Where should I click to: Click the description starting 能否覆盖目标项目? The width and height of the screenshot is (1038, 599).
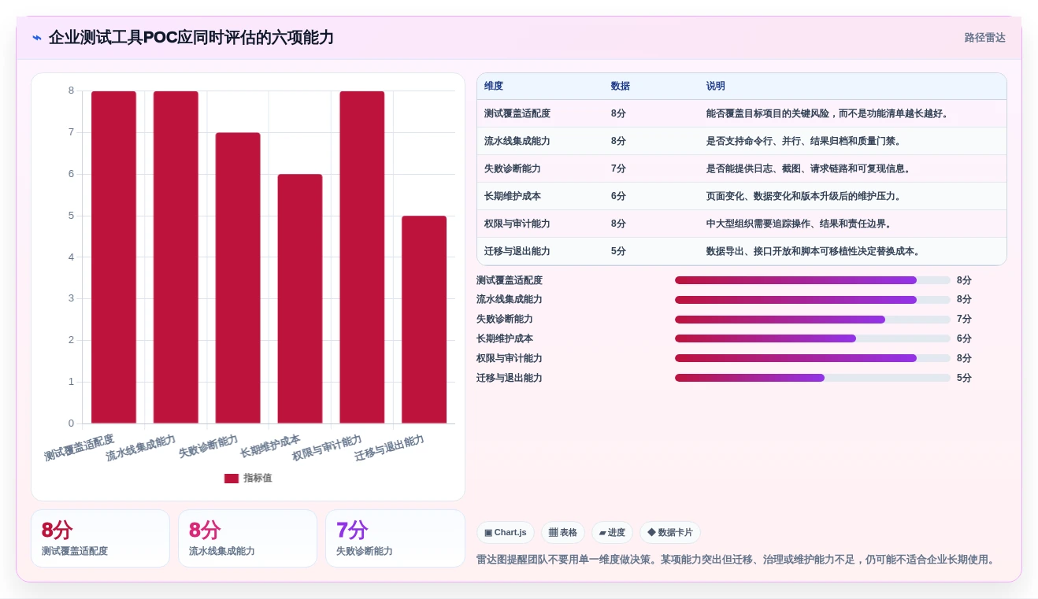(x=829, y=114)
